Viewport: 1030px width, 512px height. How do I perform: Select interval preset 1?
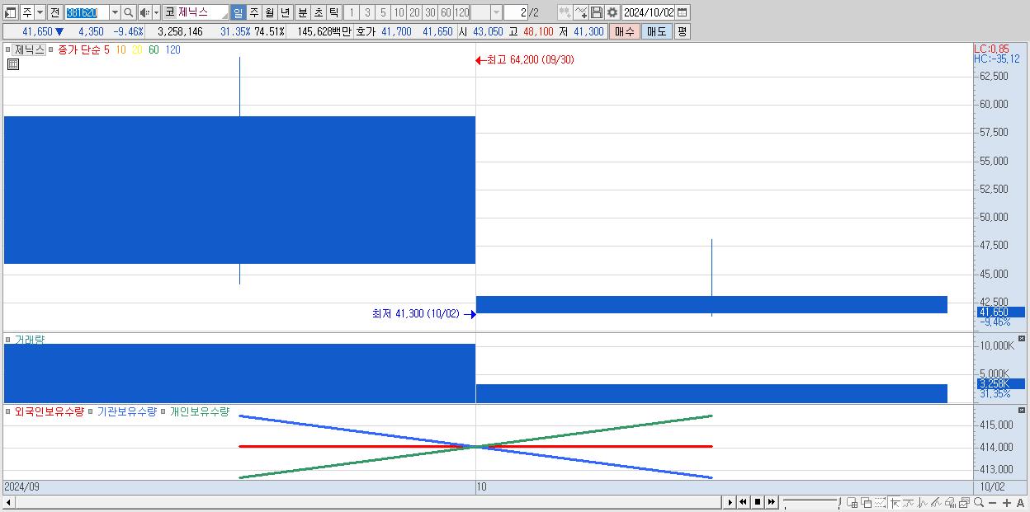pos(352,12)
